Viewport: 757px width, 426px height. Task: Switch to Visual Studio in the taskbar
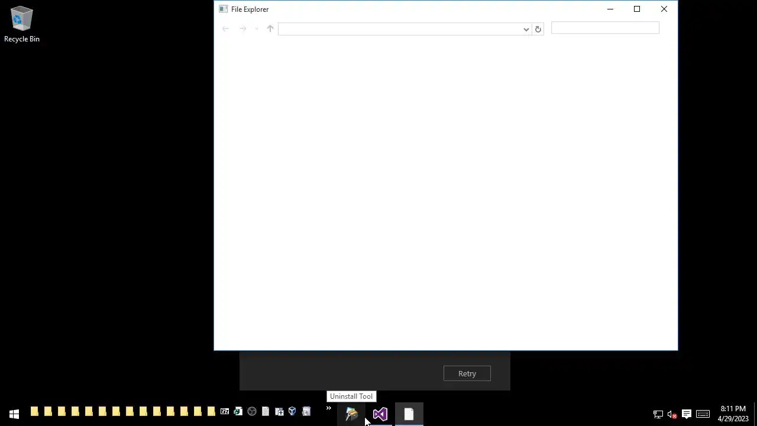380,414
